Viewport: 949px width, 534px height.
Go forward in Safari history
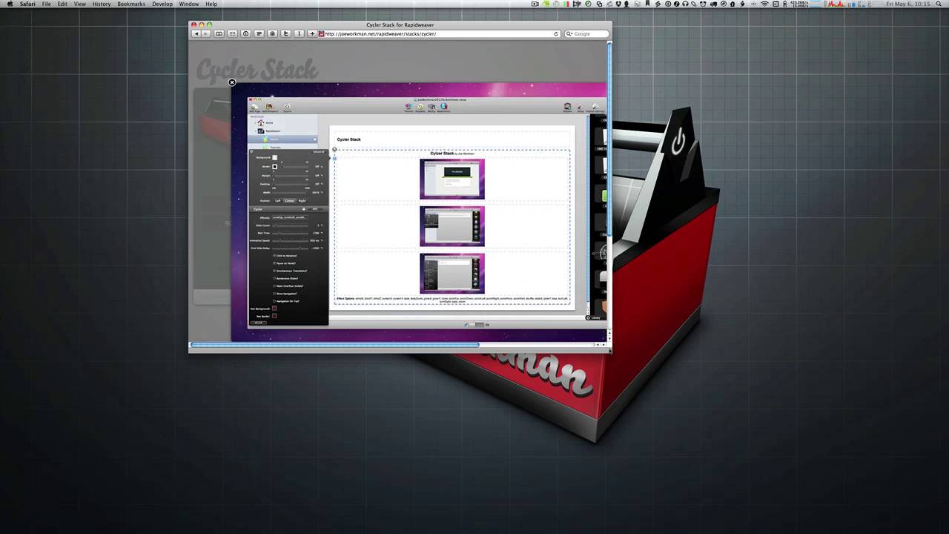(205, 33)
